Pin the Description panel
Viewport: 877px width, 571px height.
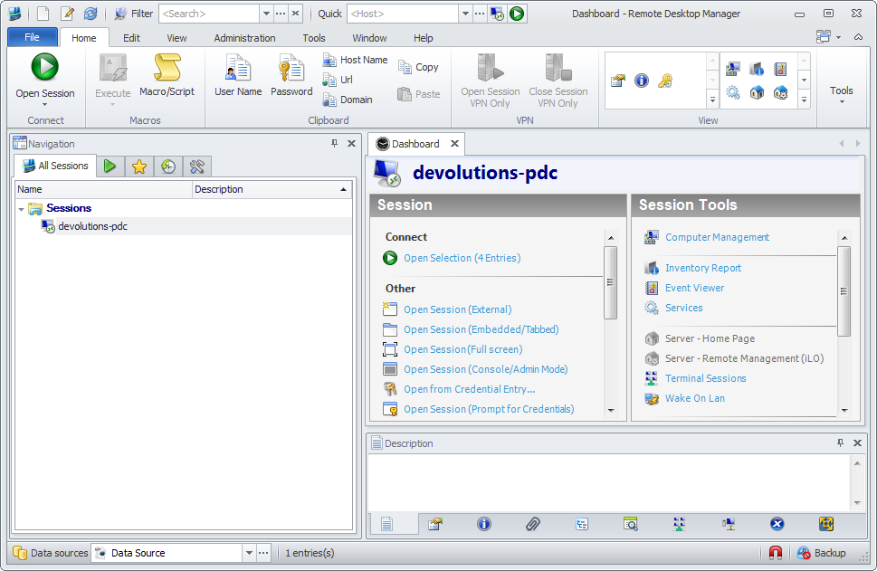point(840,443)
